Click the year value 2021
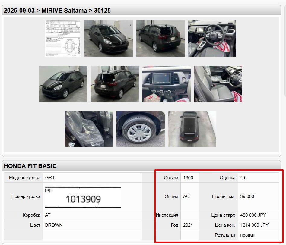The image size is (286, 245). coord(188,225)
